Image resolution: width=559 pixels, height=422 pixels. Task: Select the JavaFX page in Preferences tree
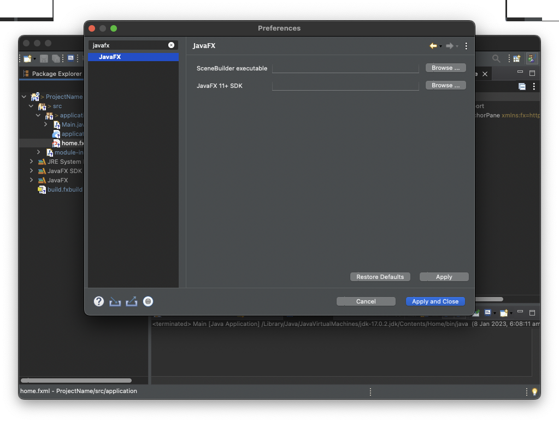(133, 57)
